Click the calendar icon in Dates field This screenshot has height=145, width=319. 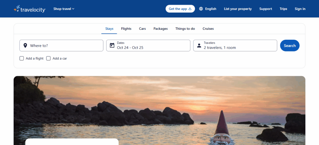112,45
